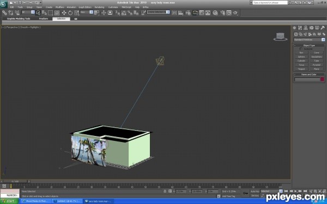Expand the quick access toolbar dropdown arrow
The width and height of the screenshot is (327, 204).
click(x=40, y=3)
